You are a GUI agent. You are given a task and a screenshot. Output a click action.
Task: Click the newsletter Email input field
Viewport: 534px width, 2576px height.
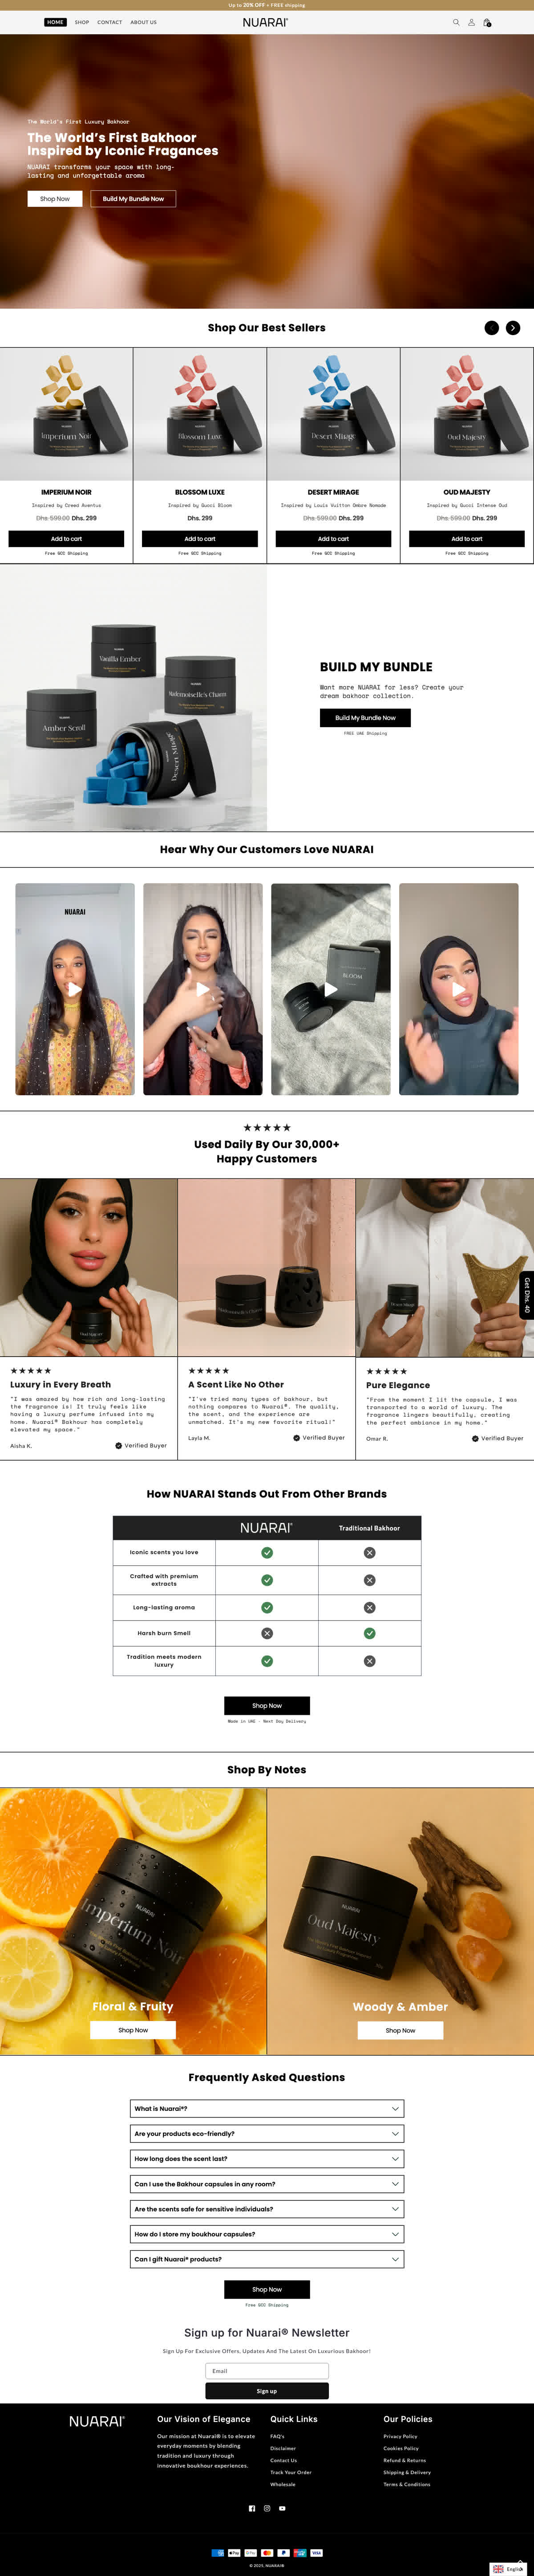(267, 2371)
